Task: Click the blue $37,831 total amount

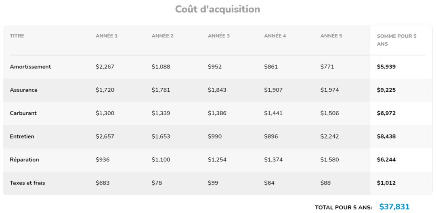Action: [394, 207]
